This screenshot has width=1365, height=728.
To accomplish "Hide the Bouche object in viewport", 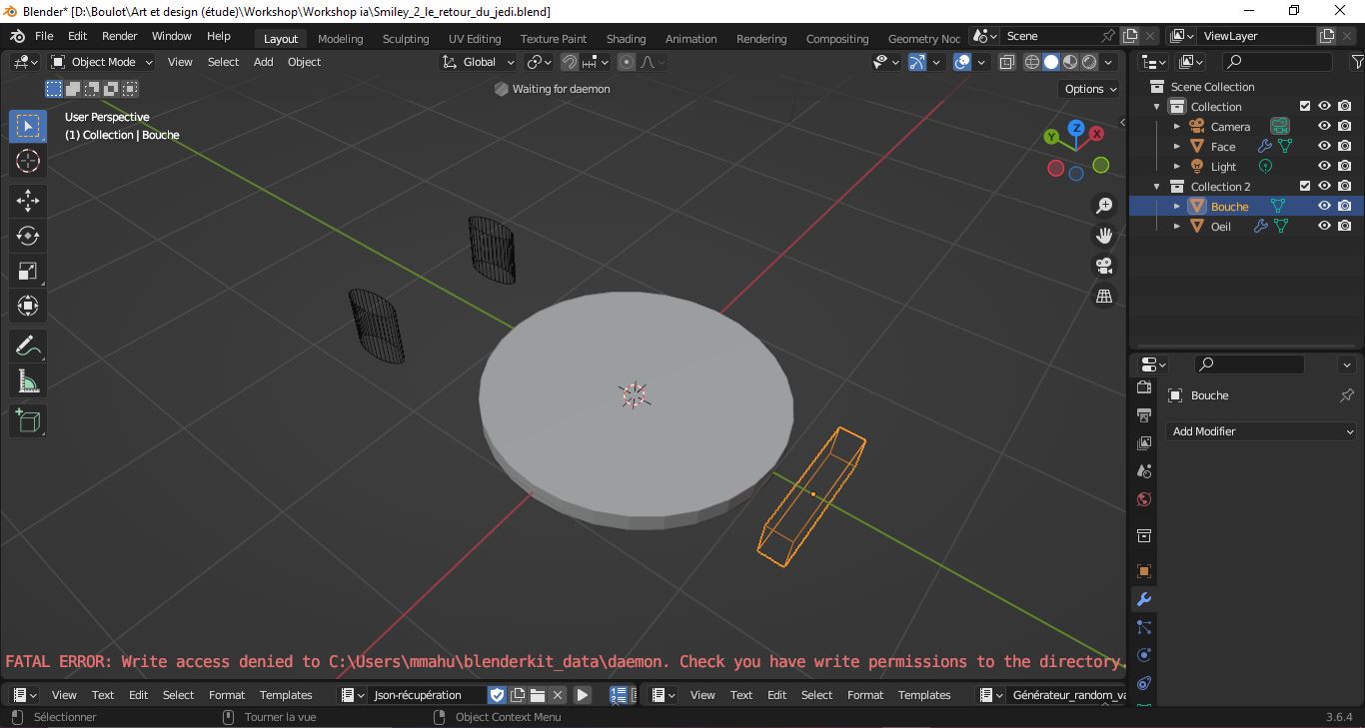I will (1324, 206).
